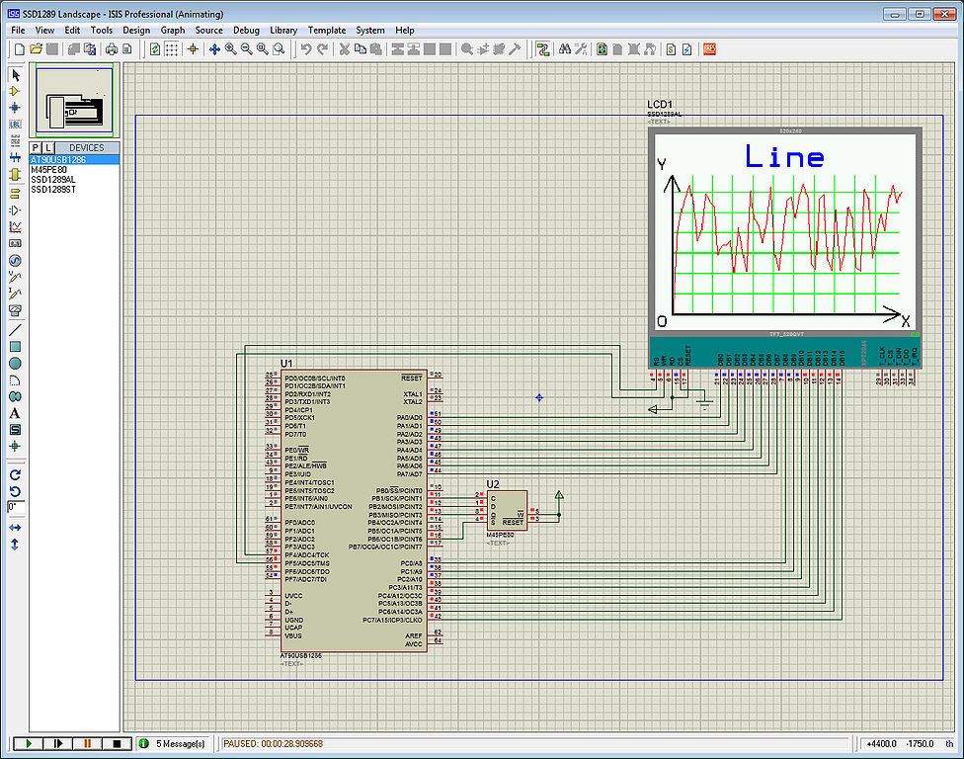Click the Zoom To Whole Sheet icon
Screen dimensions: 964x759
(x=263, y=49)
